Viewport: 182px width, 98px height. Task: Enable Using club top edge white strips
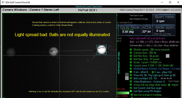point(131,85)
